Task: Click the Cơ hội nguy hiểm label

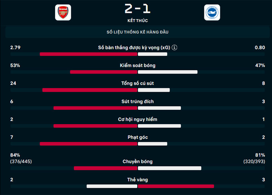Action: click(x=138, y=119)
